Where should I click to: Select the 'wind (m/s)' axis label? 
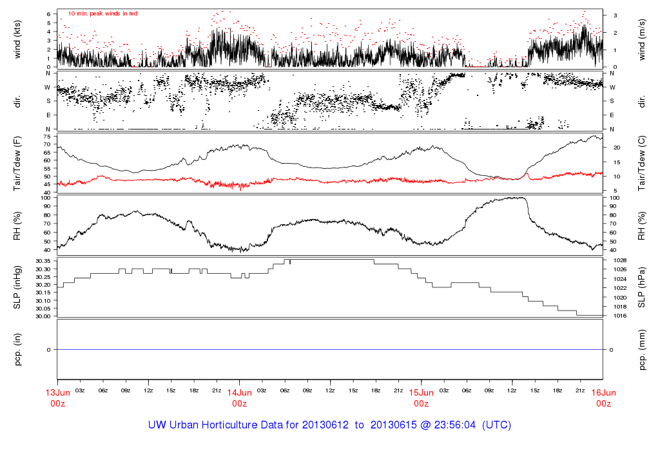(x=641, y=39)
